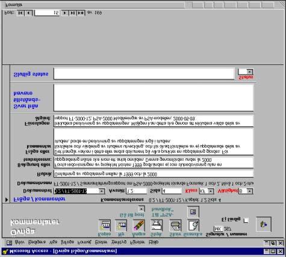Open the Fönster menu
The width and height of the screenshot is (286, 257).
pyautogui.click(x=137, y=242)
